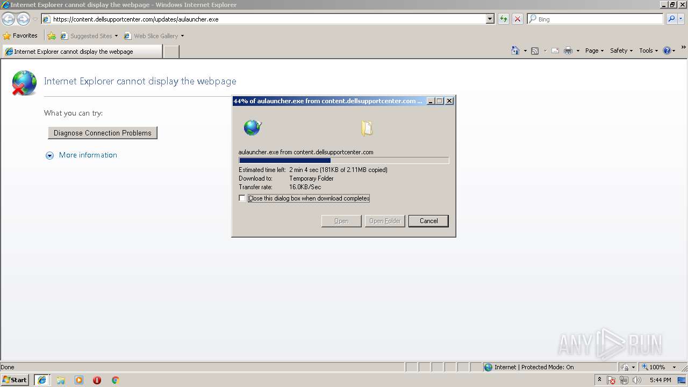Click the volume speaker tray icon
688x387 pixels.
pos(637,380)
